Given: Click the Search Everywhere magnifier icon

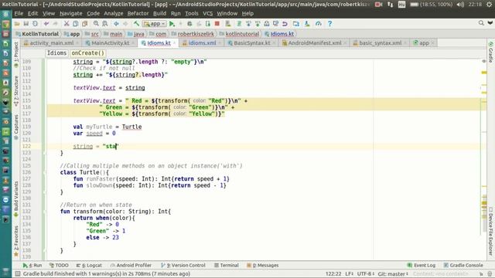Looking at the screenshot, I should tap(481, 23).
